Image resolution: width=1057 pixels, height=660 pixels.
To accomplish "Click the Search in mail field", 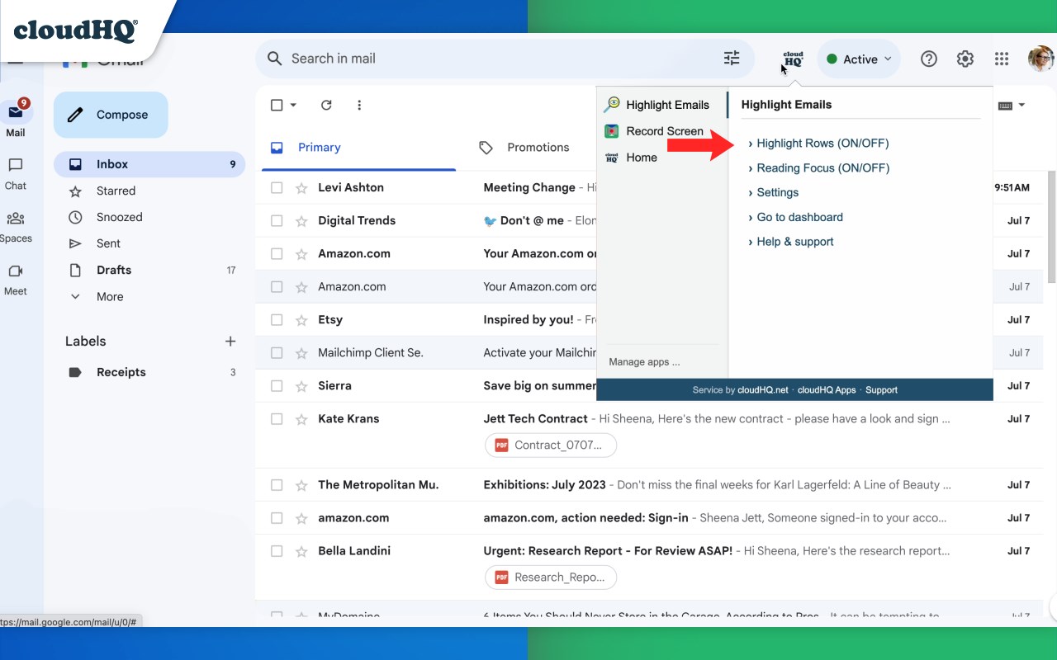I will 505,59.
